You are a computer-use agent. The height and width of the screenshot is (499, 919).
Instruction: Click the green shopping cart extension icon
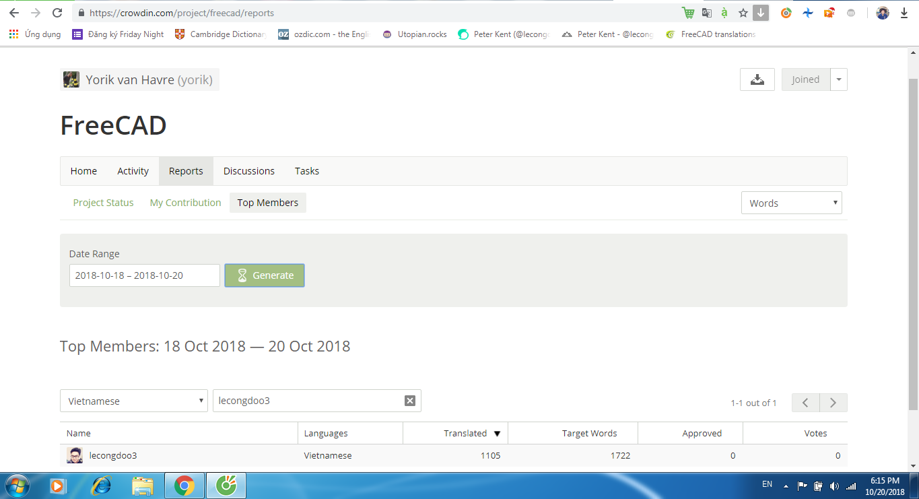point(688,13)
